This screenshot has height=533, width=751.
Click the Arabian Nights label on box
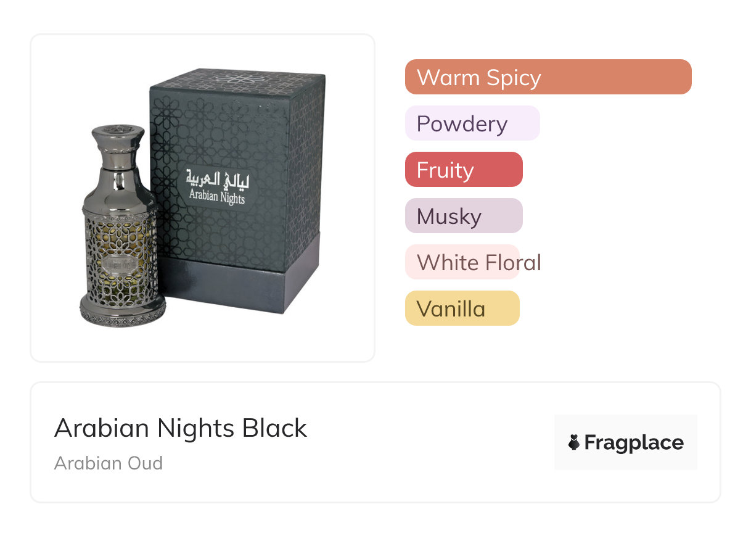[x=216, y=197]
